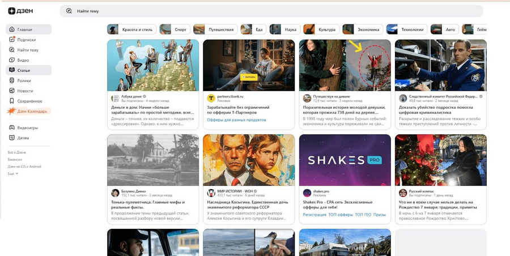The image size is (510, 256).
Task: Select Технологии topic chip
Action: (407, 29)
